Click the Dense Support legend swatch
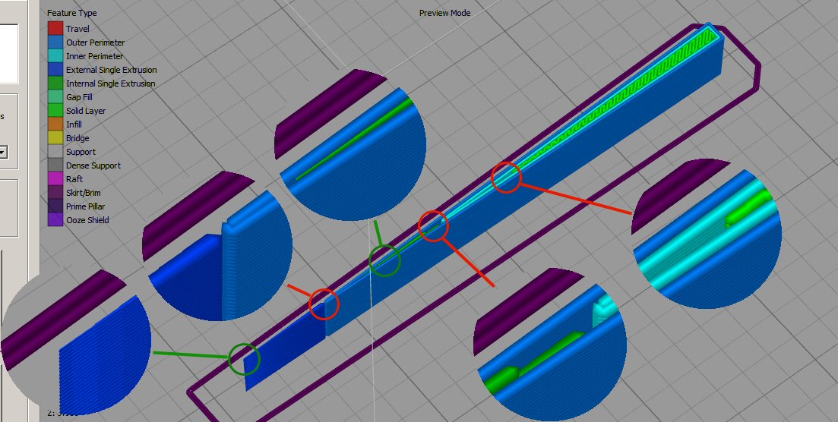 (55, 165)
